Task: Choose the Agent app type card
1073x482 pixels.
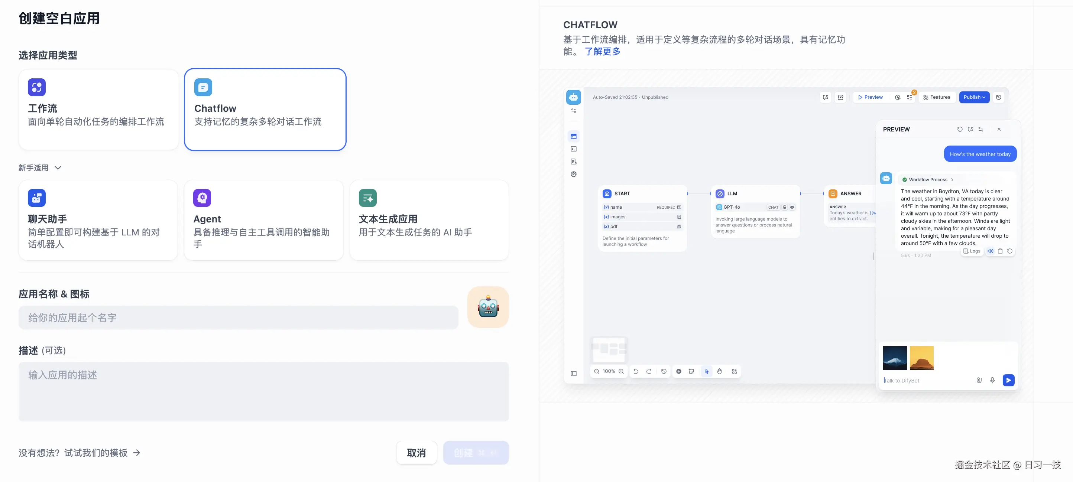Action: (x=264, y=220)
